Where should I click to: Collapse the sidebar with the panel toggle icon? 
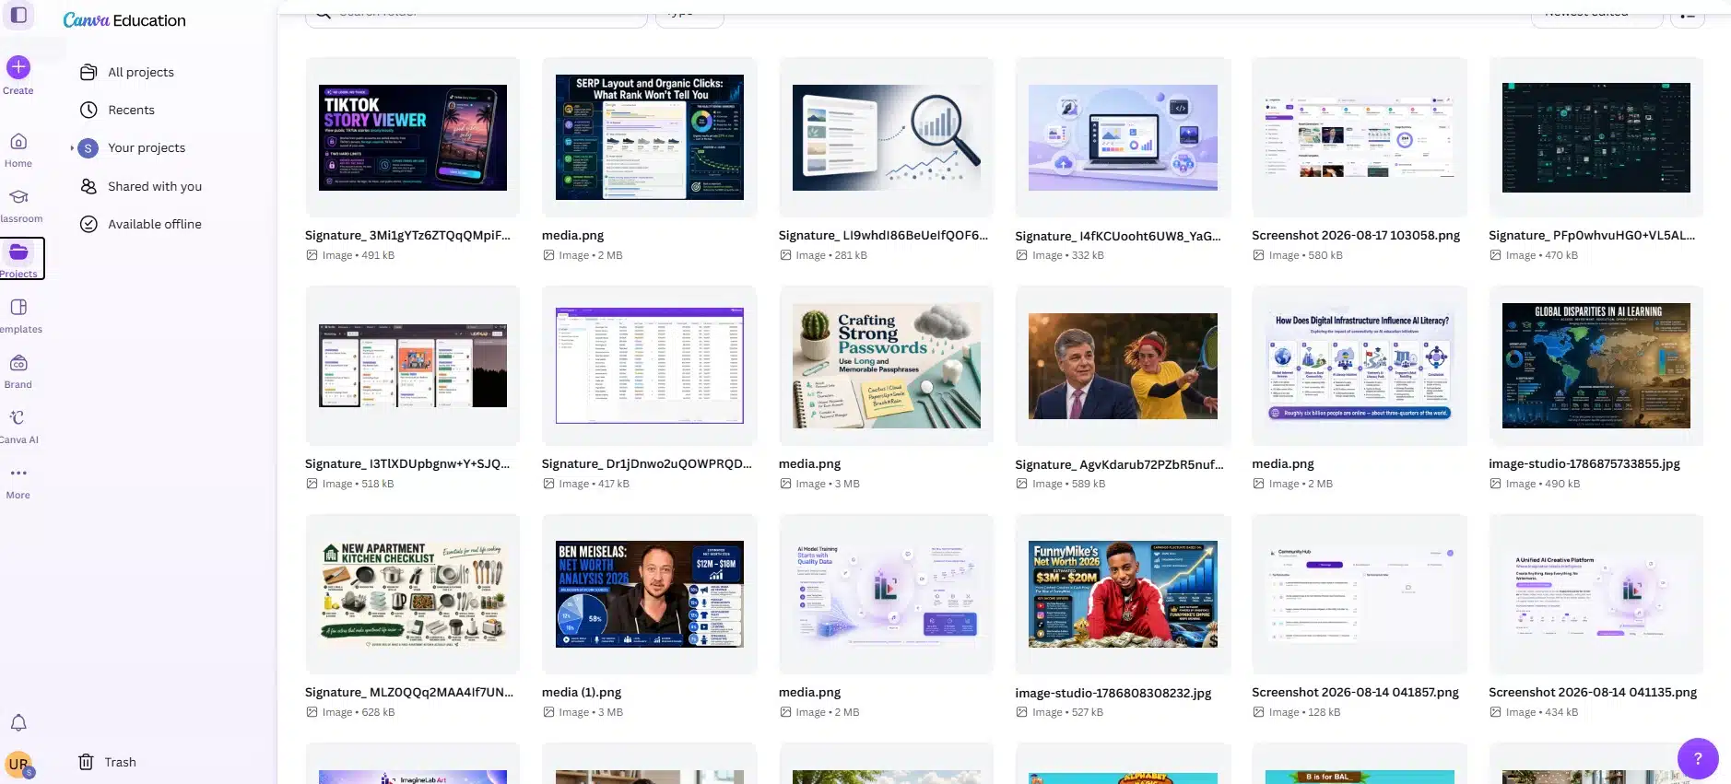(18, 15)
